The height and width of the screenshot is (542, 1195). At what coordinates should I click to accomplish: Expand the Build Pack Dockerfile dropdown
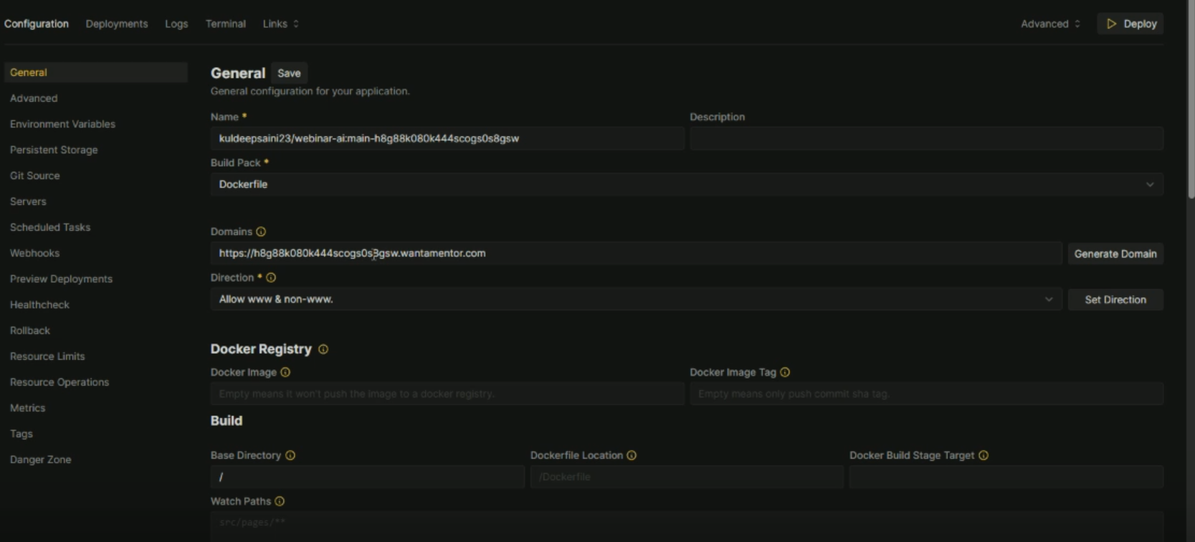click(x=686, y=184)
